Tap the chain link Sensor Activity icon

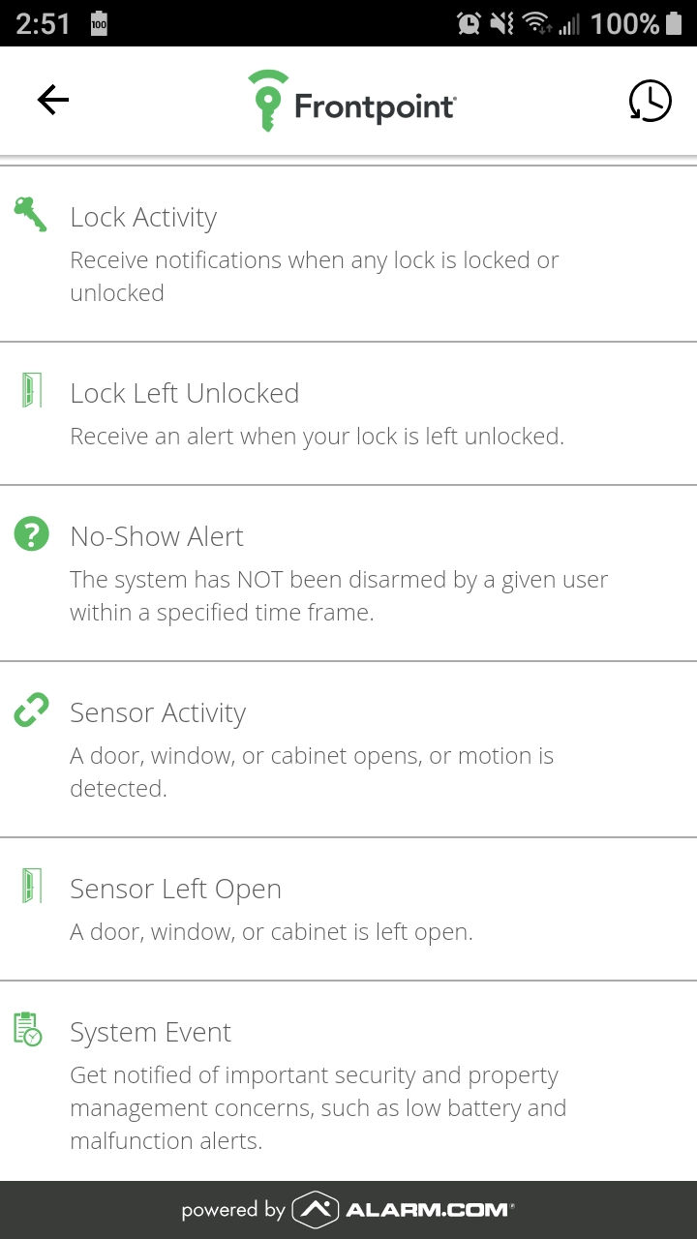pyautogui.click(x=31, y=711)
